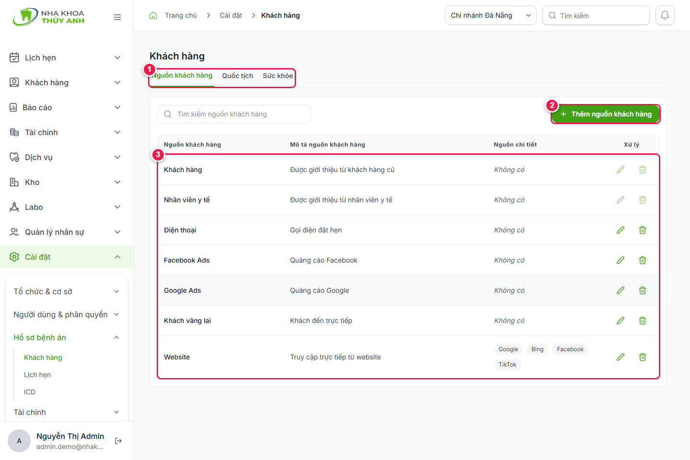
Task: Click the user avatar A
Action: [x=19, y=441]
